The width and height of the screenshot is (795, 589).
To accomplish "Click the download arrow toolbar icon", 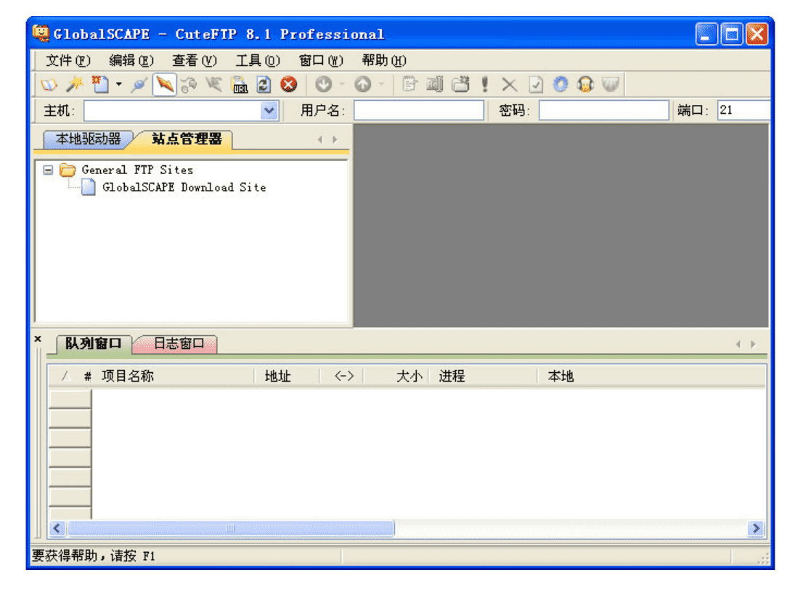I will [x=323, y=85].
